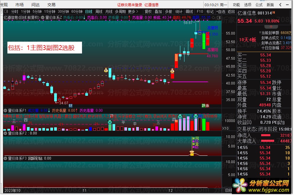
Task: Switch to 30分钟 period
Action: coord(63,12)
